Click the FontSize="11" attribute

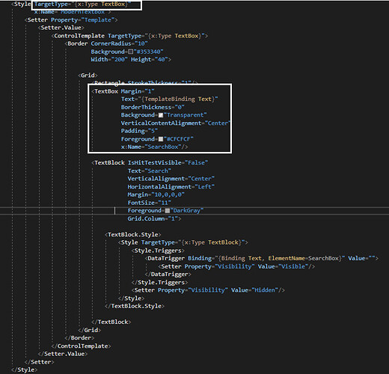[150, 203]
